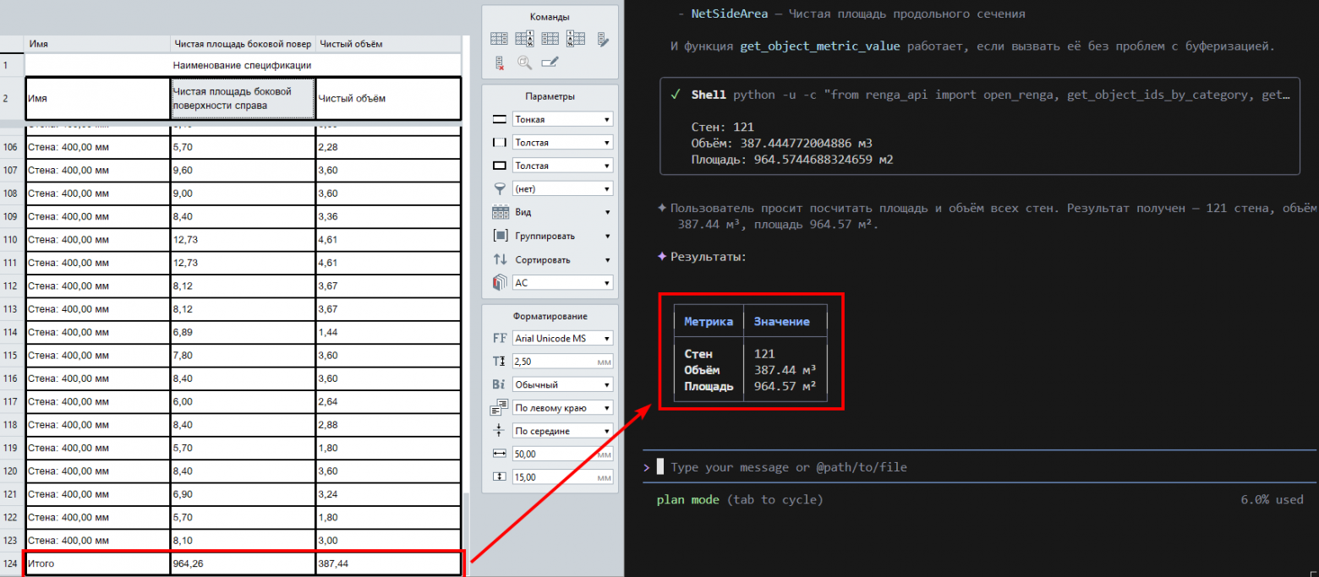Open the Обычный font style dropdown
This screenshot has width=1319, height=577.
562,385
